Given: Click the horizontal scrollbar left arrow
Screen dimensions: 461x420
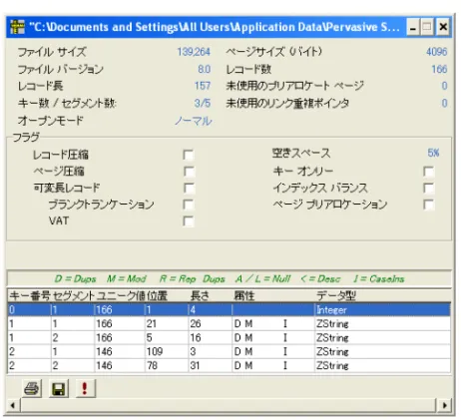Looking at the screenshot, I should [13, 405].
